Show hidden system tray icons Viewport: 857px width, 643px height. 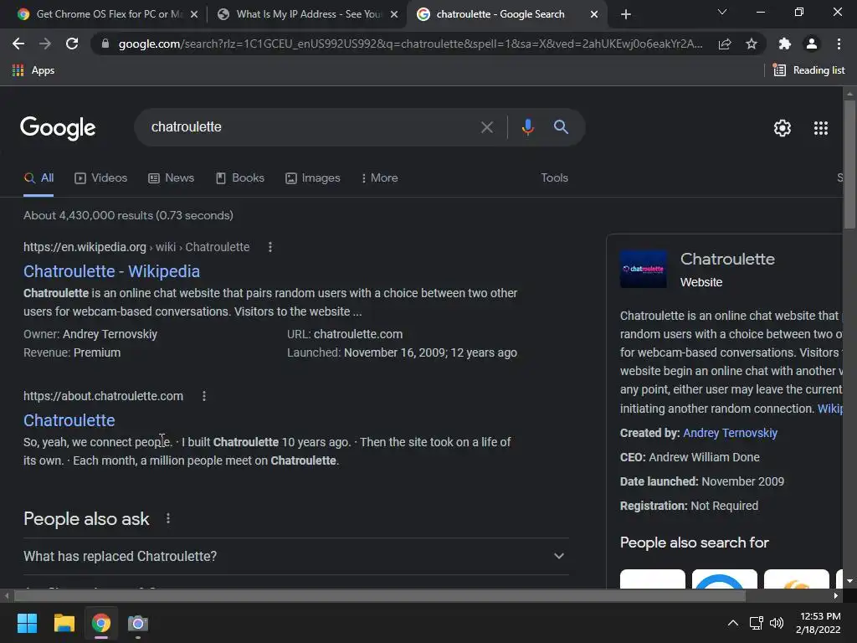point(733,623)
